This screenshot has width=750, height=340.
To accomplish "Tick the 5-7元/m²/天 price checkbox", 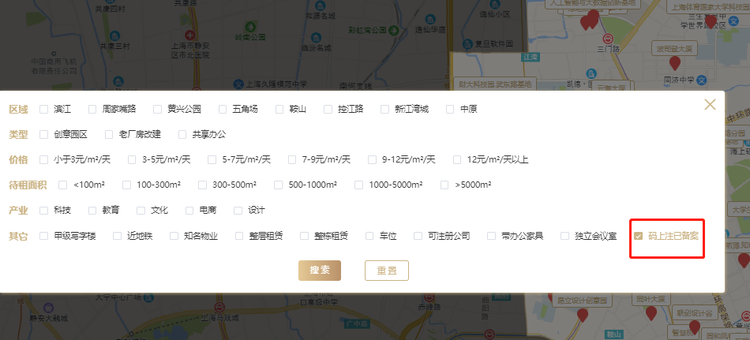I will click(212, 159).
